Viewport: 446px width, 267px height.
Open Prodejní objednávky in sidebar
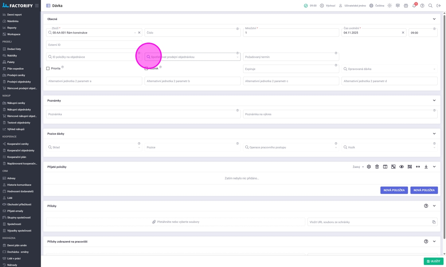[x=19, y=82]
